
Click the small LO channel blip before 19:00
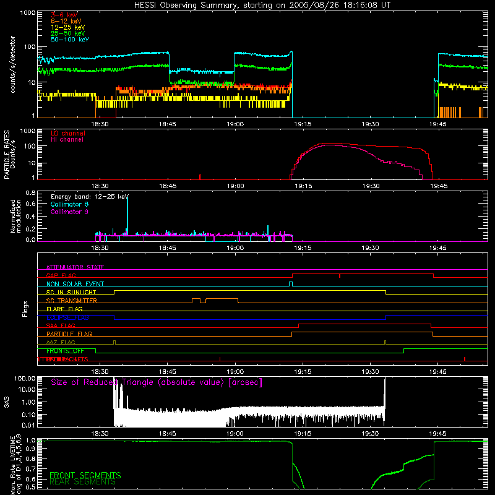coord(200,177)
